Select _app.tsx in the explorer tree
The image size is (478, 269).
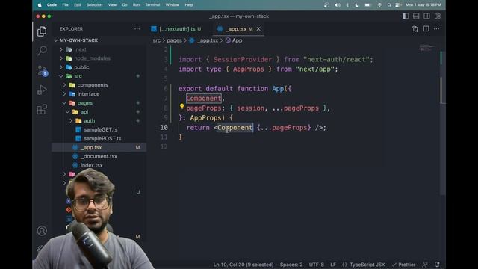coord(99,147)
